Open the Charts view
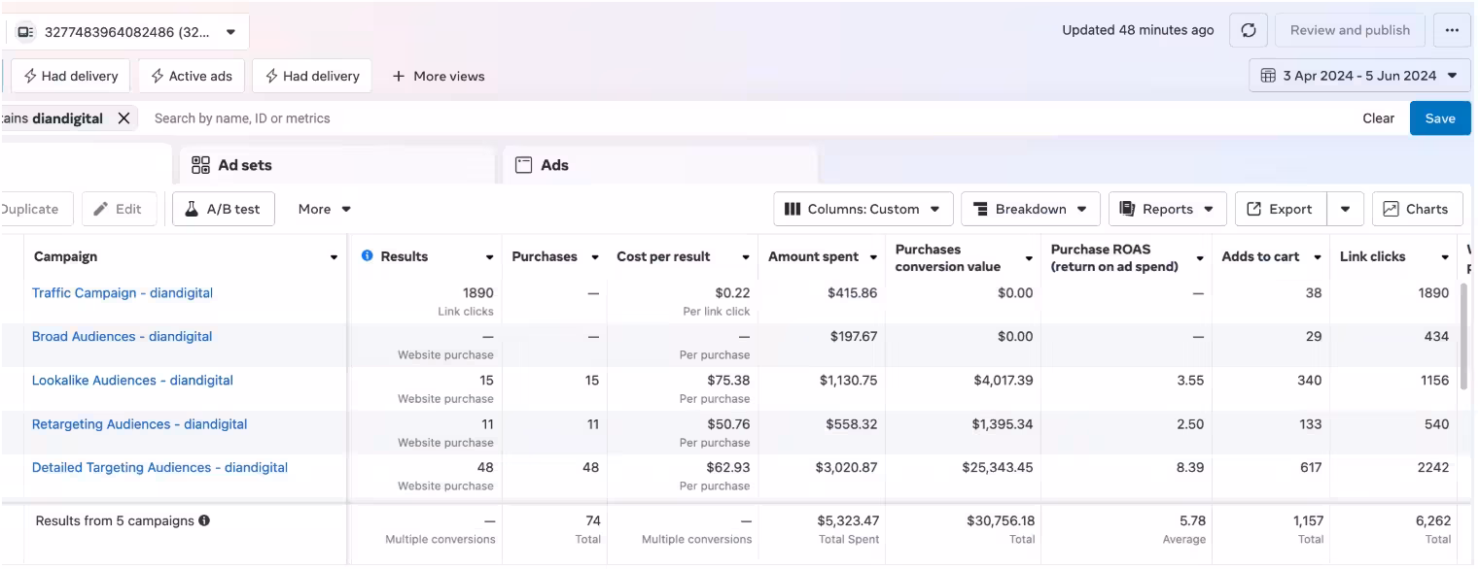Viewport: 1480px width, 569px height. 1417,209
